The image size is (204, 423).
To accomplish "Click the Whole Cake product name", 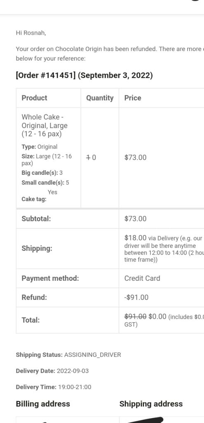I will (x=45, y=126).
